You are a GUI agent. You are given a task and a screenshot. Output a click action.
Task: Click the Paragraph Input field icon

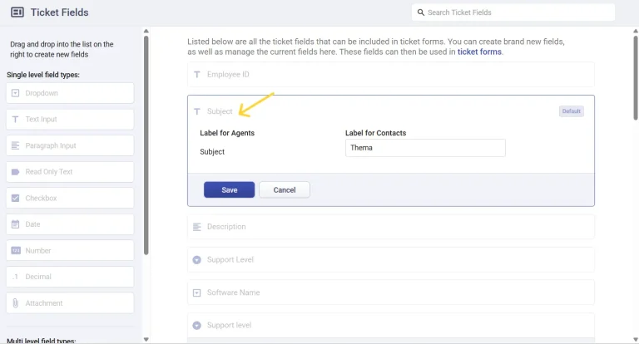click(x=16, y=145)
